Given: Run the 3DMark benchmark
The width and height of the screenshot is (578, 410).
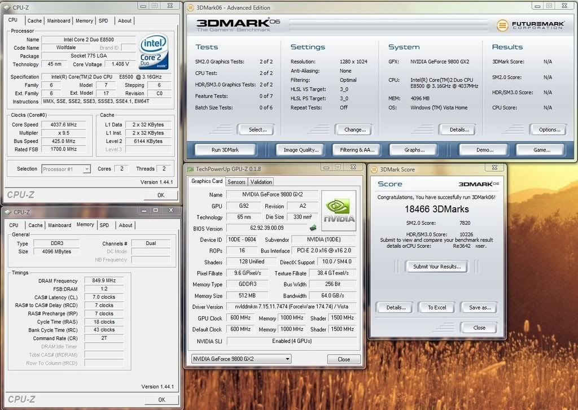Looking at the screenshot, I should [x=225, y=149].
